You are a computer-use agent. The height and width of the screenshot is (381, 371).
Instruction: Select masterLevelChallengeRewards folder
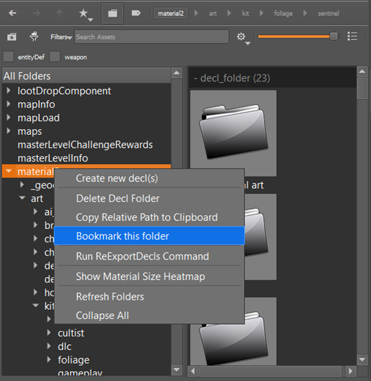pos(85,145)
